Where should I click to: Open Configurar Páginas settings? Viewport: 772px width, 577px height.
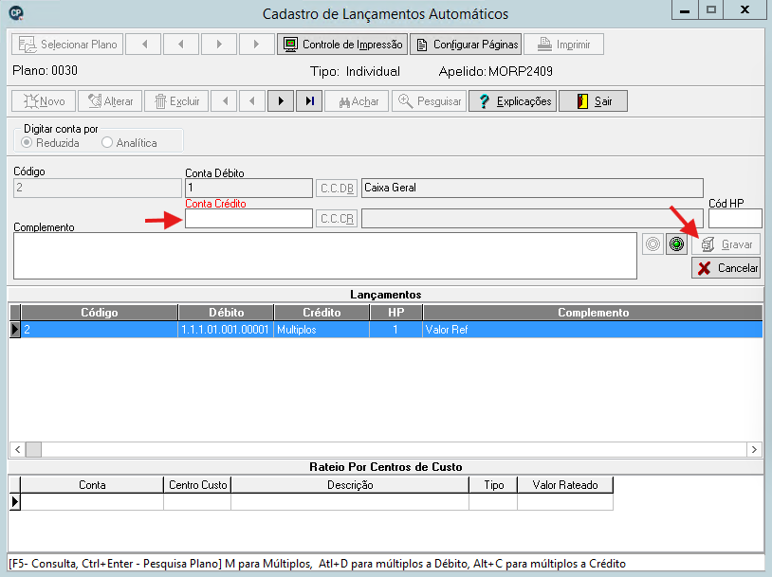(x=466, y=45)
